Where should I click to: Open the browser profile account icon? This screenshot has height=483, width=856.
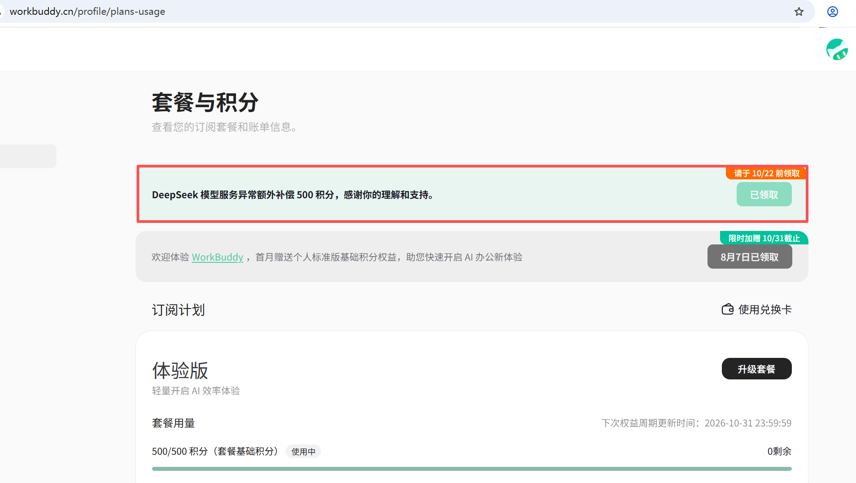click(x=833, y=12)
